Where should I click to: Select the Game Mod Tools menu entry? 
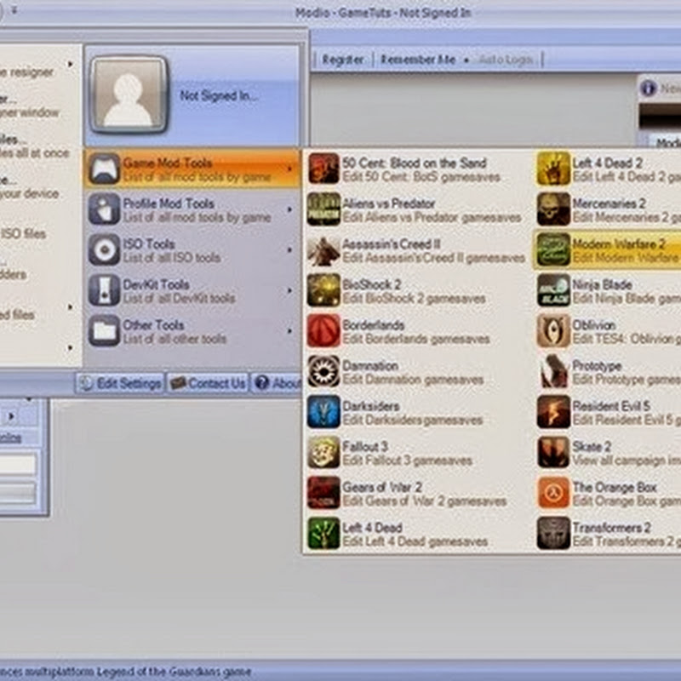(x=192, y=169)
